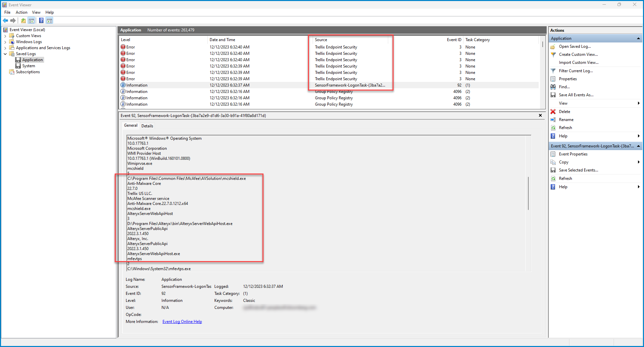The image size is (644, 347).
Task: Collapse the Saved Logs tree node
Action: tap(5, 54)
